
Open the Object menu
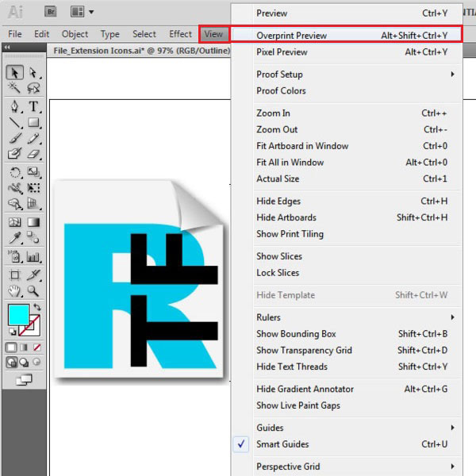pyautogui.click(x=75, y=34)
